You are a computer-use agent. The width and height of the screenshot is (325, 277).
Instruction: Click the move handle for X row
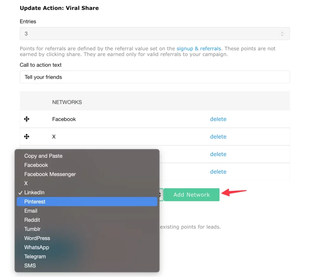click(27, 136)
